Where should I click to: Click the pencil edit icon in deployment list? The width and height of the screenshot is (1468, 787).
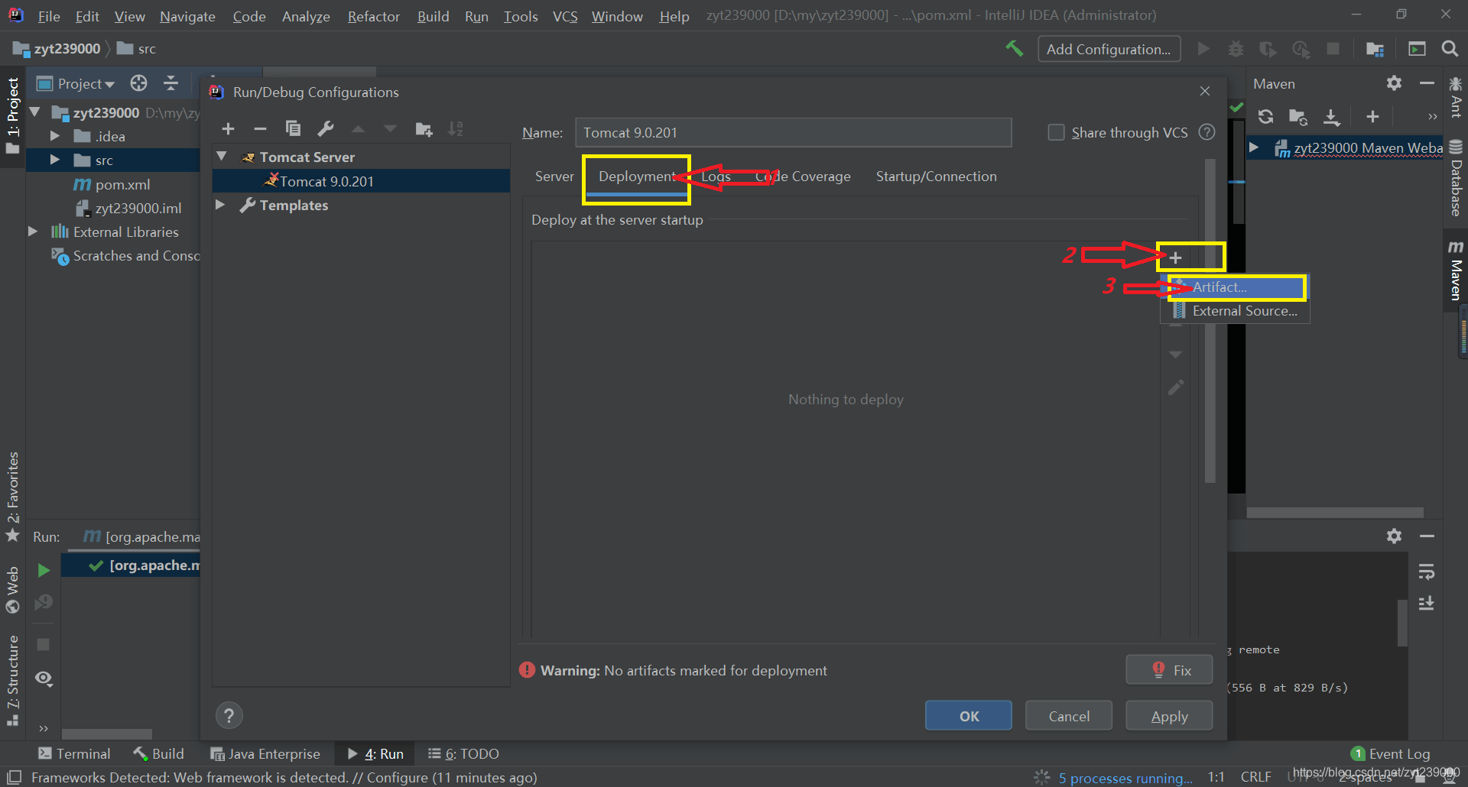[1176, 387]
